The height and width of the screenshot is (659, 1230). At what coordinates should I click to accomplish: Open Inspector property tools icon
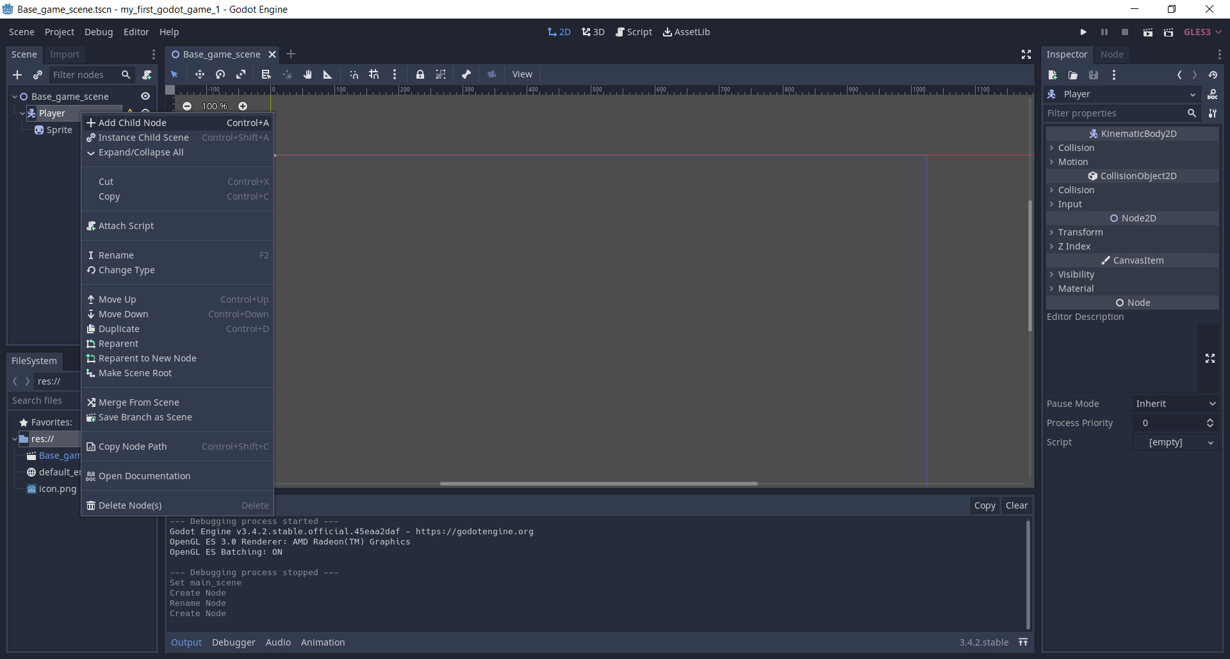point(1213,113)
